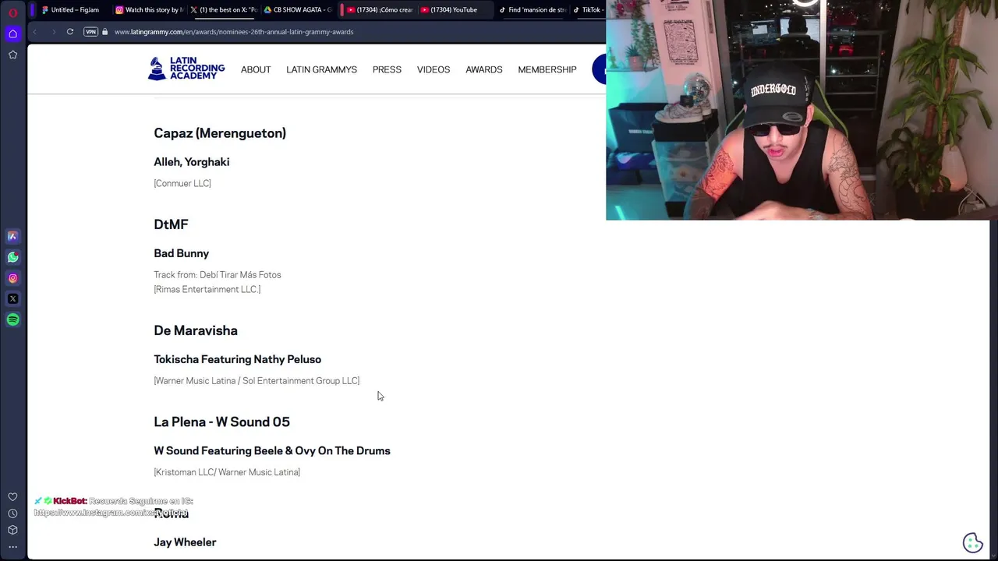
Task: Click Warner Music Latina / Sol Entertainment label
Action: tap(257, 381)
